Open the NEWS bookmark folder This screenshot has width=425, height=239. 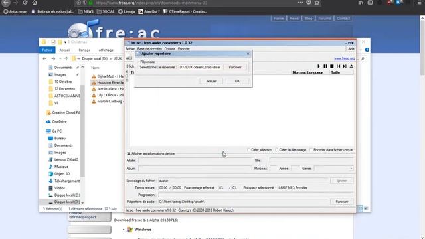coord(86,12)
